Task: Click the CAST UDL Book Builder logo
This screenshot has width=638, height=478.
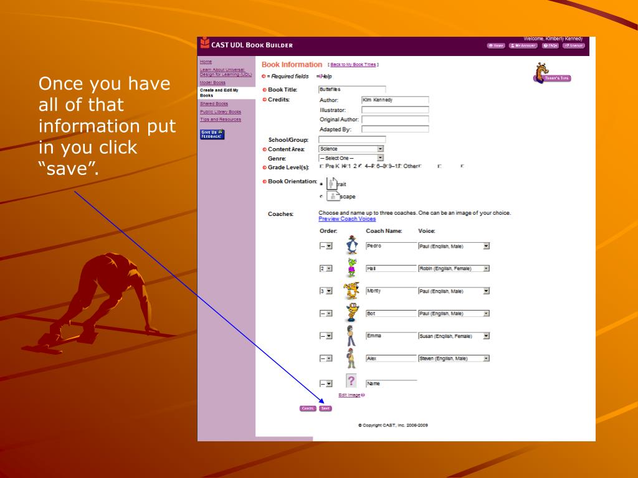Action: click(247, 44)
